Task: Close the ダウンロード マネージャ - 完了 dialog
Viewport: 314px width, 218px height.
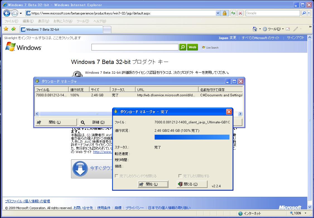Action: (229, 112)
